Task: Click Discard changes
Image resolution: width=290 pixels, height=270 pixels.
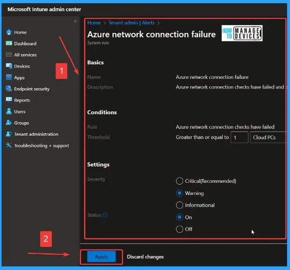Action: click(145, 256)
